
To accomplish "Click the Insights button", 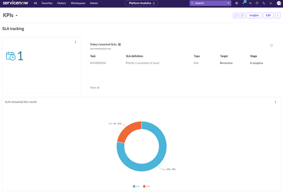I will (254, 15).
